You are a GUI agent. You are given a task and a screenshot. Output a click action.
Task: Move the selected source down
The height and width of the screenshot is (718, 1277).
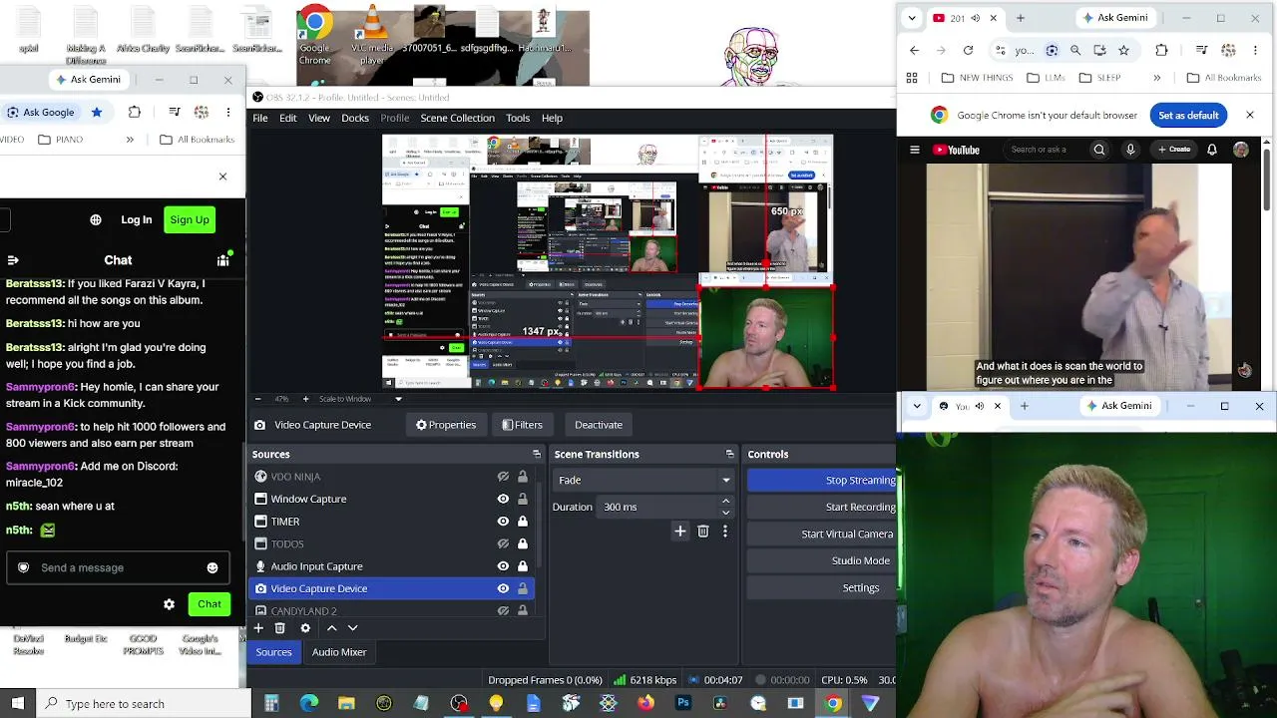(x=352, y=628)
